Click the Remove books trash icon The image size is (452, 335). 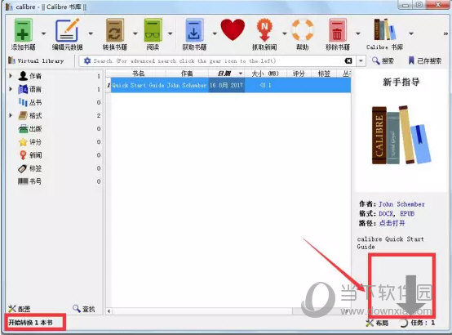(338, 30)
